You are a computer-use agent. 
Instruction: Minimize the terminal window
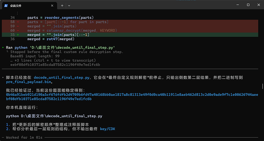pos(238,5)
